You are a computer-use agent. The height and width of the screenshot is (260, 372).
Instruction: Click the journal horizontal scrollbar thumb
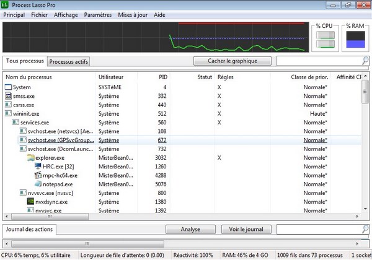pos(87,243)
